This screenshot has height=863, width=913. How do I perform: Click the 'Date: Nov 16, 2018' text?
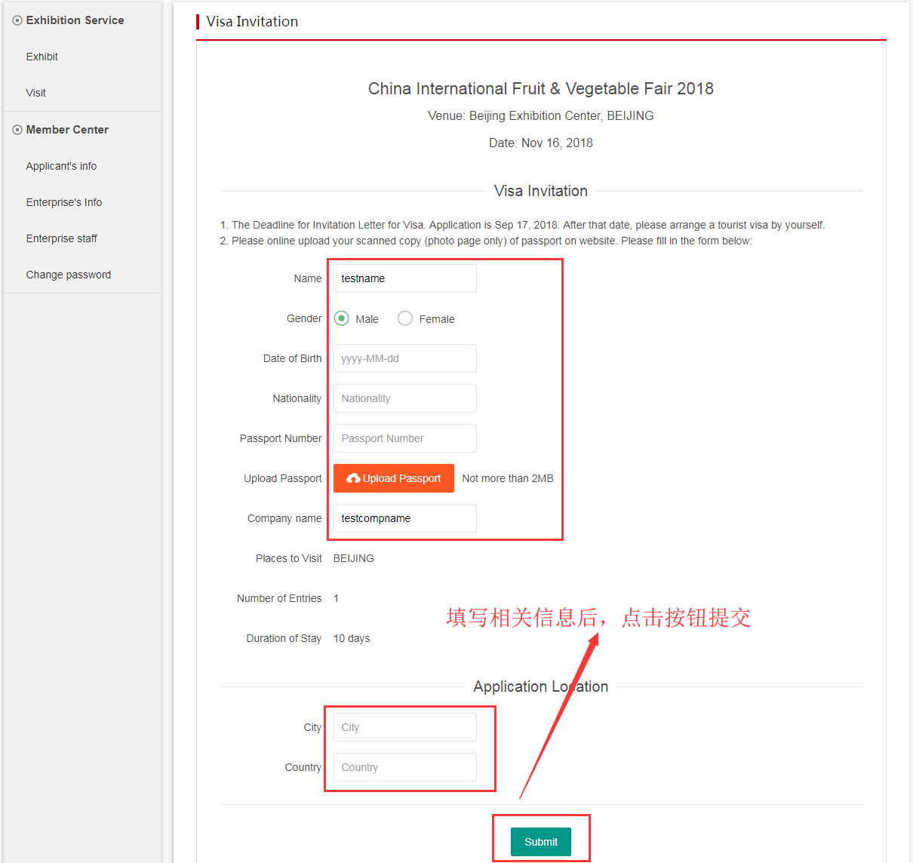coord(541,143)
